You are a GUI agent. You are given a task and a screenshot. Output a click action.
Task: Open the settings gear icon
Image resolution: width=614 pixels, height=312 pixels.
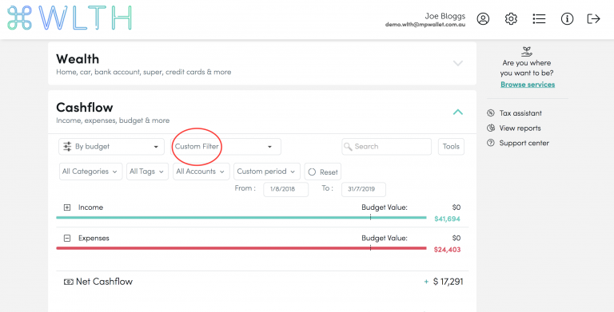[511, 19]
